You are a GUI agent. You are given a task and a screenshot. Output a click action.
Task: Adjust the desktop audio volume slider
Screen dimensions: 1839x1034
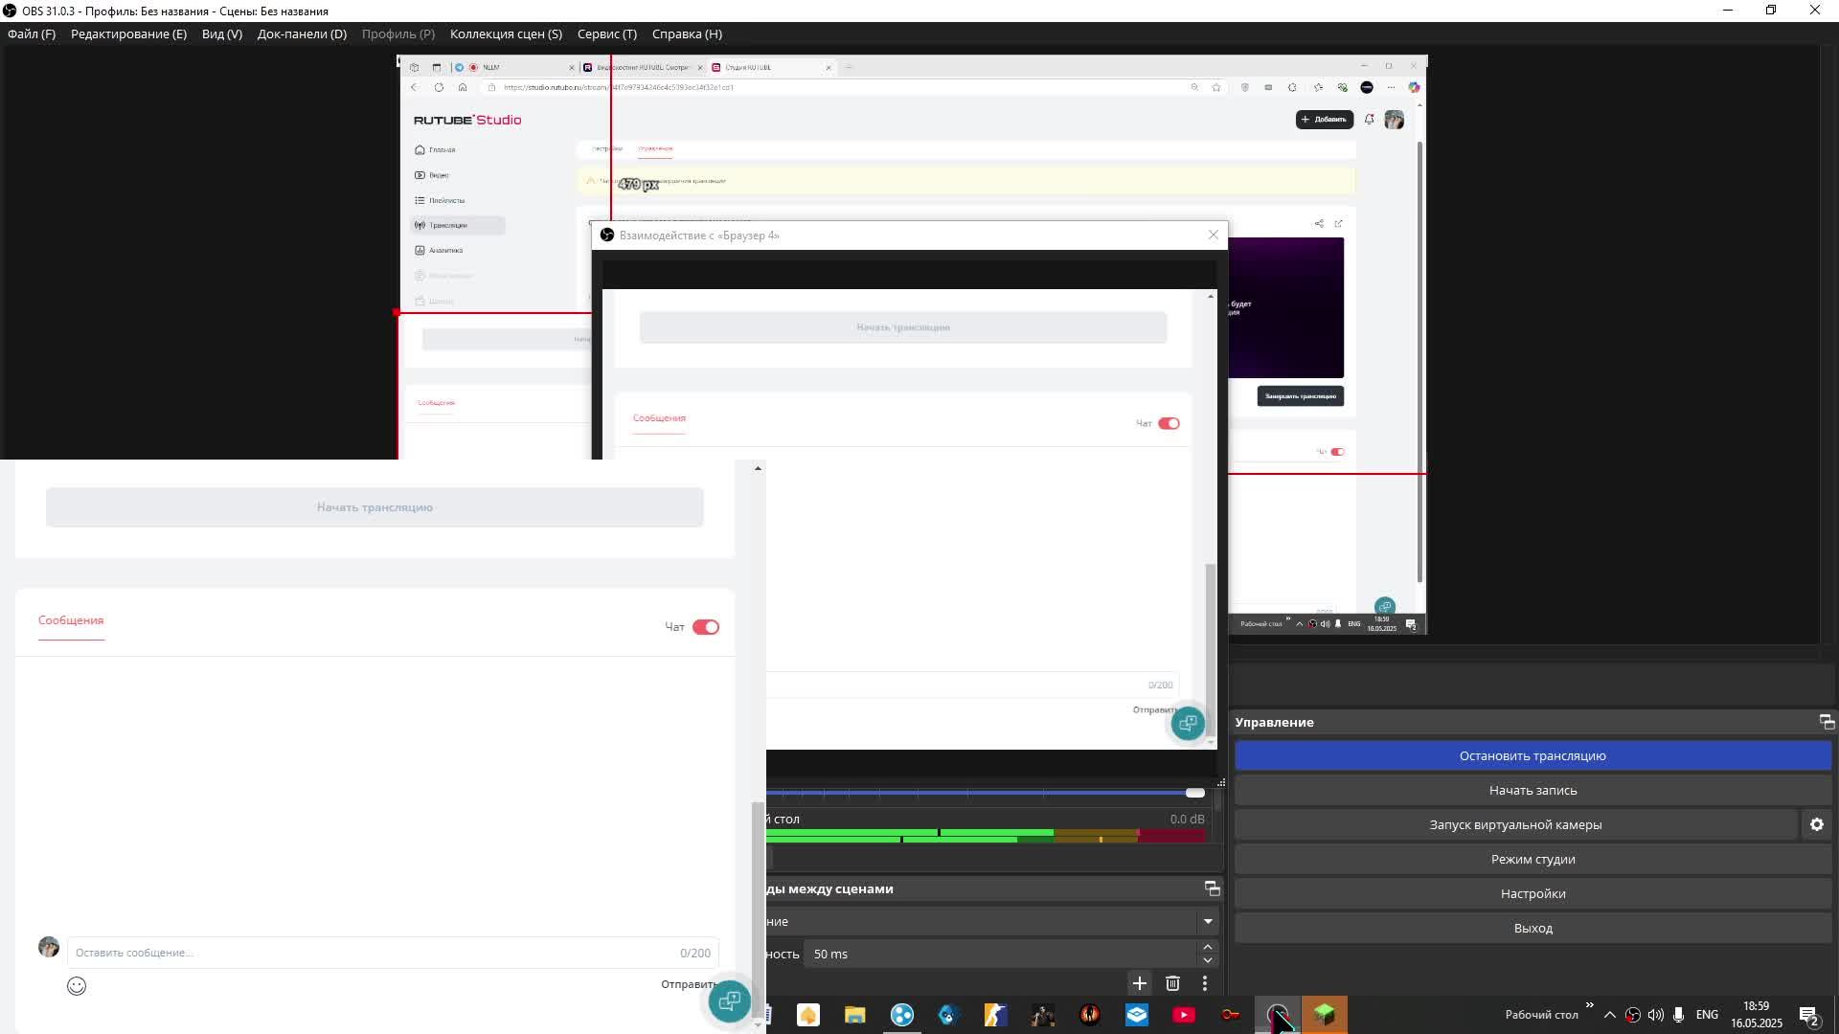[x=1194, y=793]
